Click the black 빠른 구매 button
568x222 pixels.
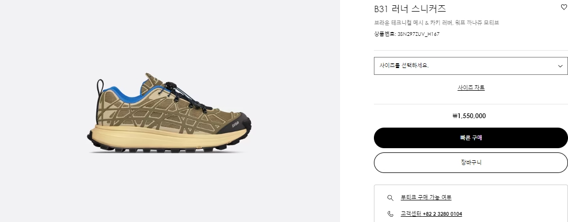point(471,138)
